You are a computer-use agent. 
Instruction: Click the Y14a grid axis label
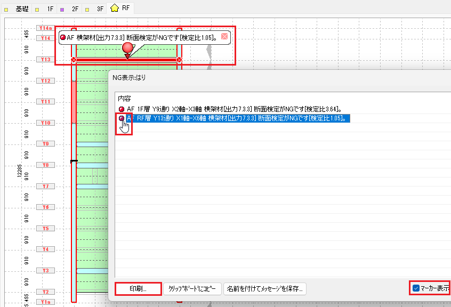tap(46, 28)
